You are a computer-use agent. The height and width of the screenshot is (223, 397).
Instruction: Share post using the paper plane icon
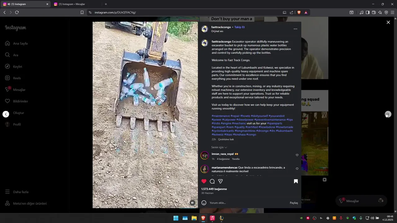(221, 181)
